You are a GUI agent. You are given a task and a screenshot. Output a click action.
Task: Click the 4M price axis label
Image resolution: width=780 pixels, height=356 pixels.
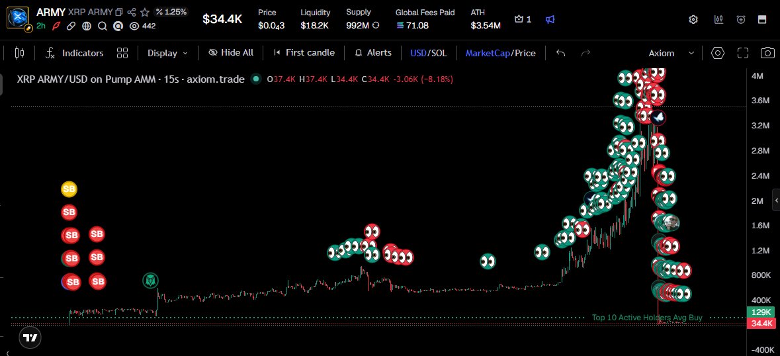[757, 76]
